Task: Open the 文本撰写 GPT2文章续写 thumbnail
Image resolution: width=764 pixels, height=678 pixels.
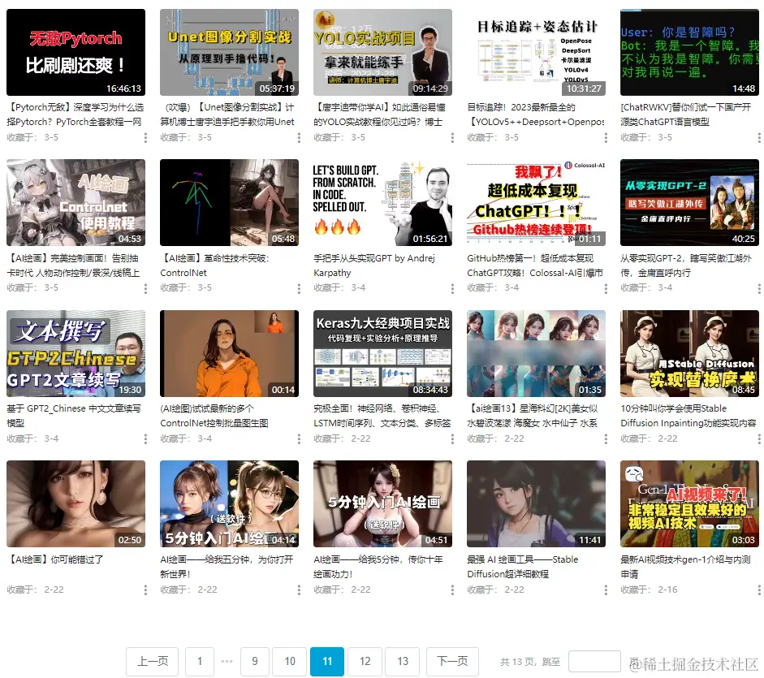Action: coord(76,353)
